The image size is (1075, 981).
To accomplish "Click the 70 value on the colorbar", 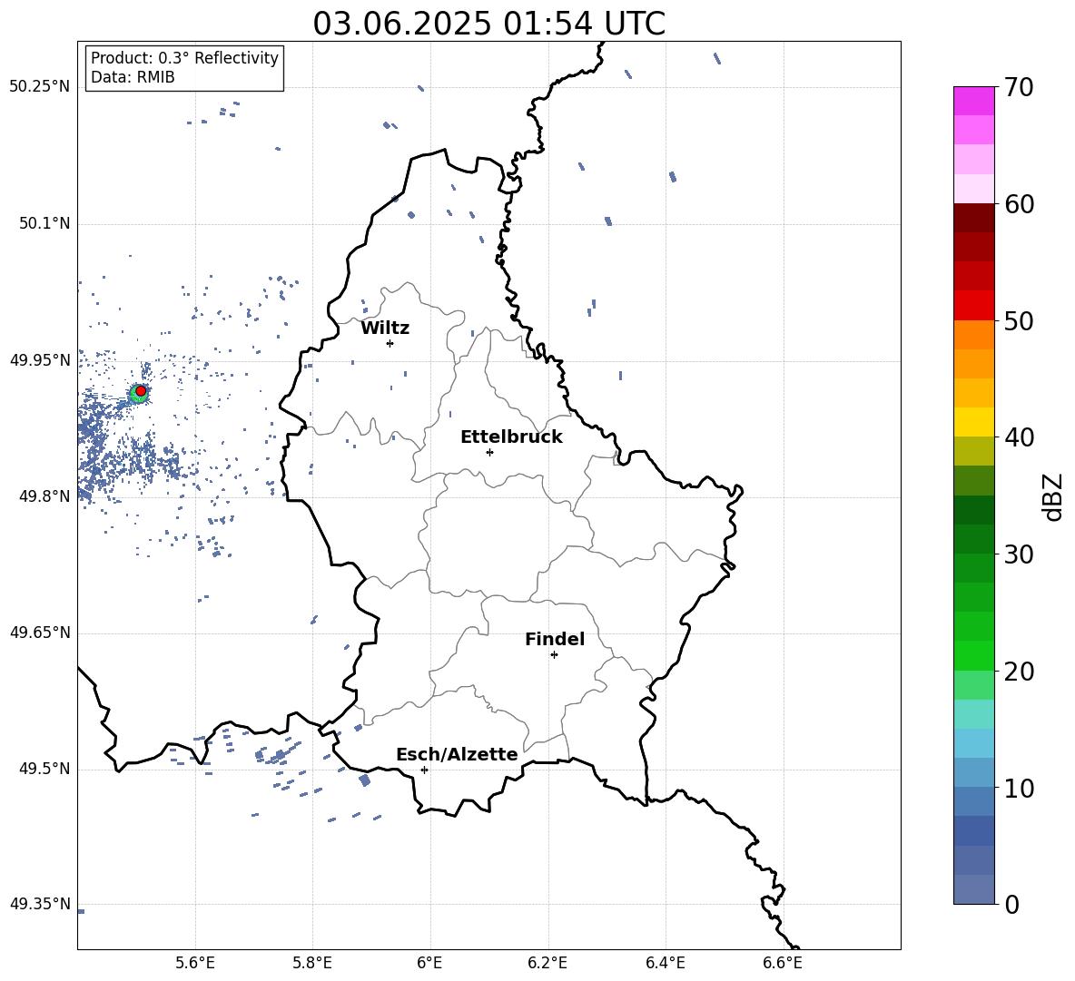I will coord(1019,88).
